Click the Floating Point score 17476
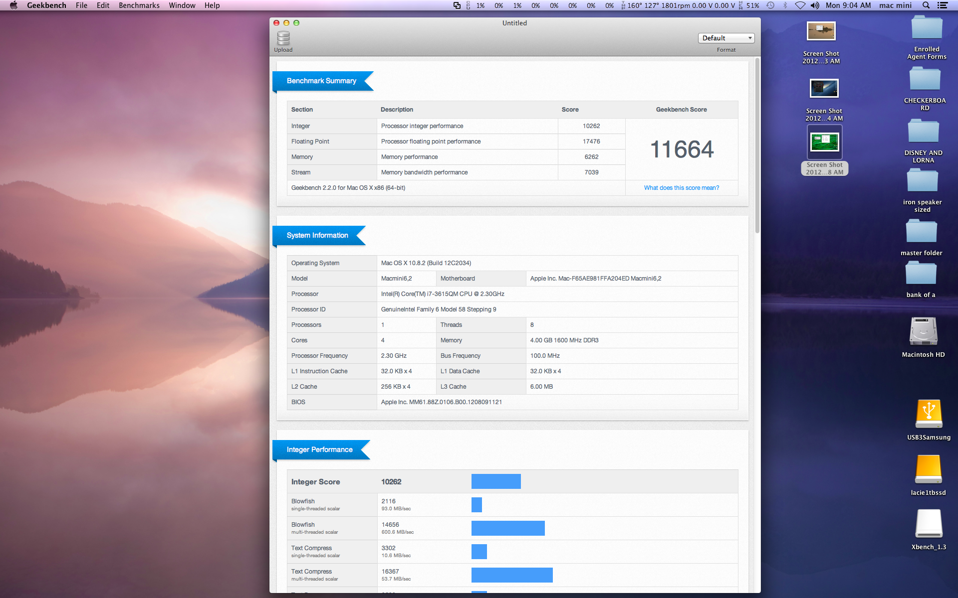This screenshot has height=598, width=958. pos(591,142)
